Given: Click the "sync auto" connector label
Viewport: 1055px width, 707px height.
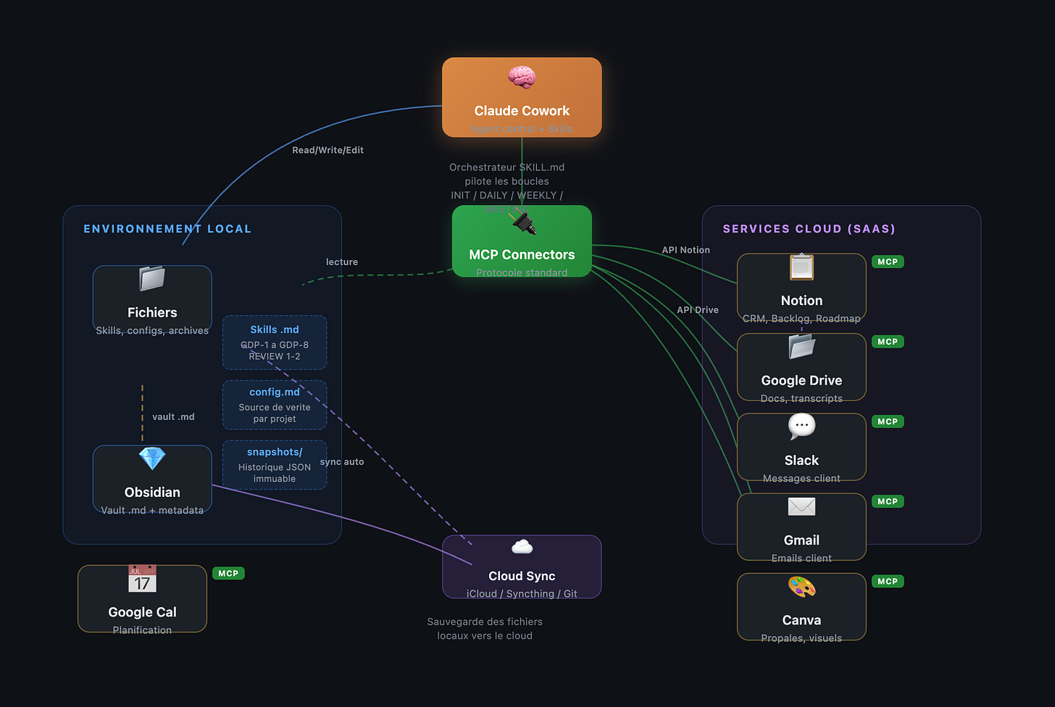Looking at the screenshot, I should 342,462.
